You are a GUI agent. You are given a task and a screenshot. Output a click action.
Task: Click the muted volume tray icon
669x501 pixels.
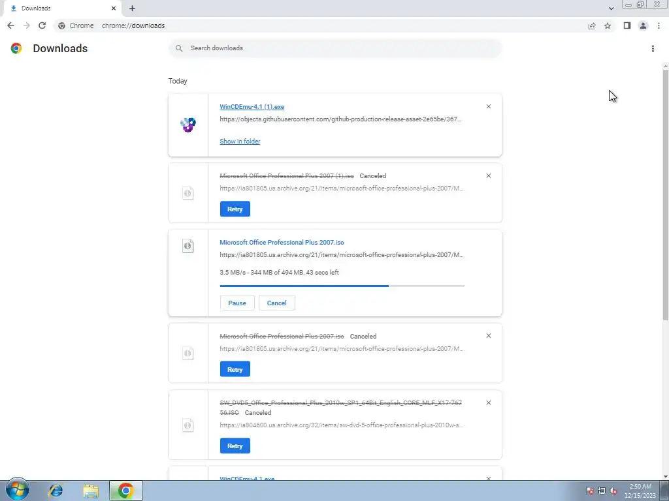[613, 491]
